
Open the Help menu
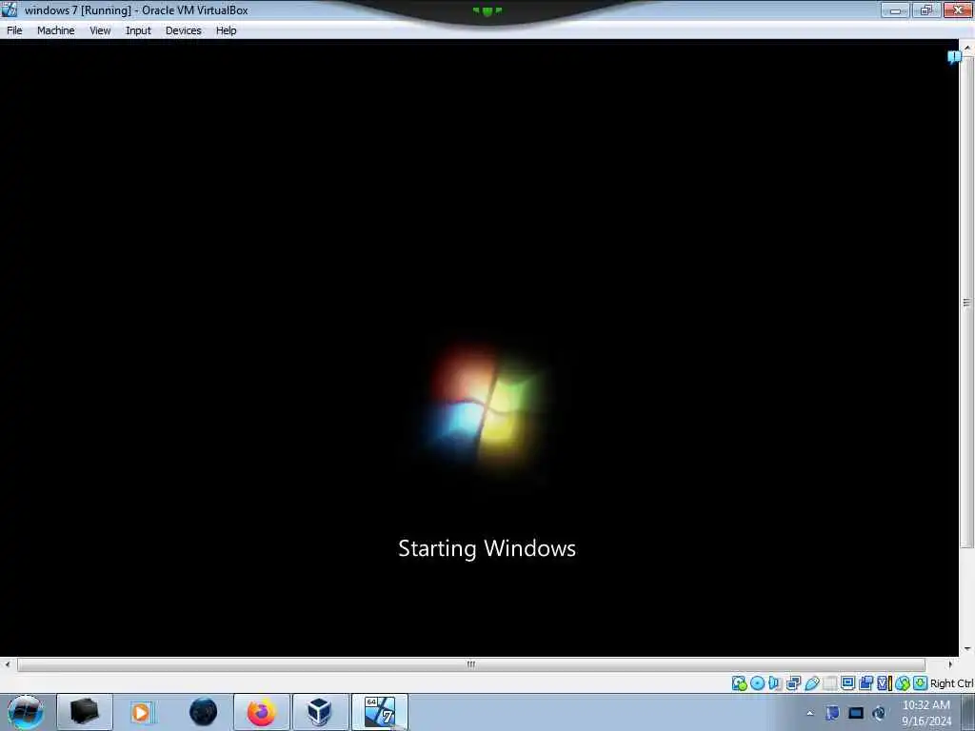click(x=227, y=30)
